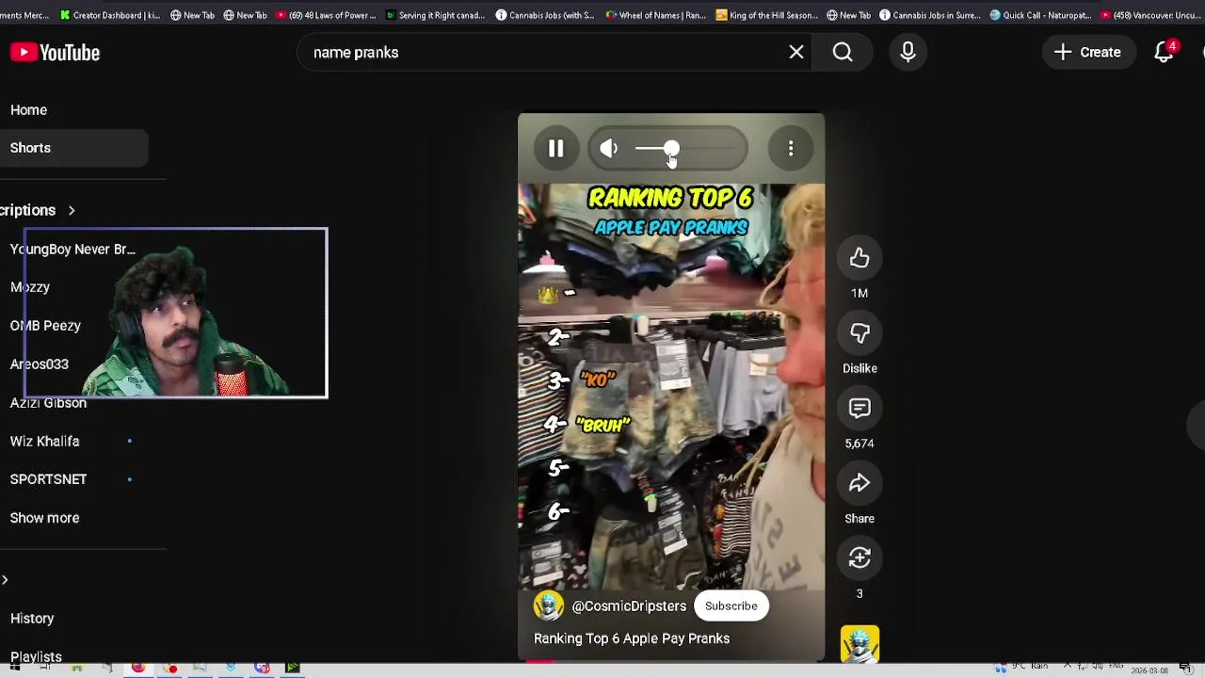Open the three-dot more options menu on the Short
Screen dimensions: 1205x678
(791, 149)
